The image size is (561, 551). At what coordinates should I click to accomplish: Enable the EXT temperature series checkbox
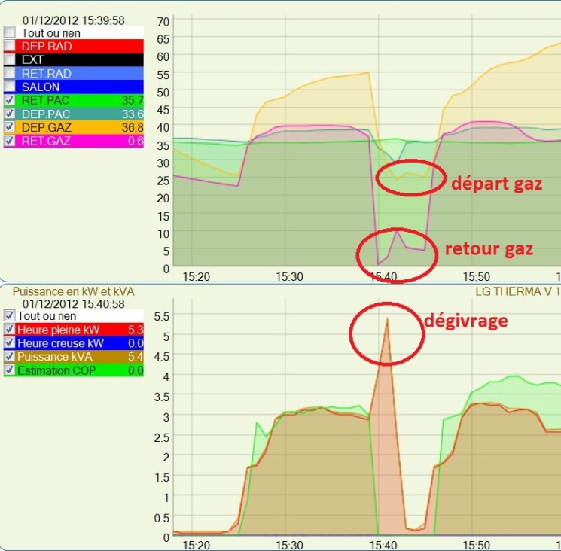coord(9,59)
